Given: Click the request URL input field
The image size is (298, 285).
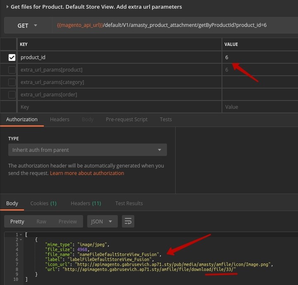Looking at the screenshot, I should point(174,26).
